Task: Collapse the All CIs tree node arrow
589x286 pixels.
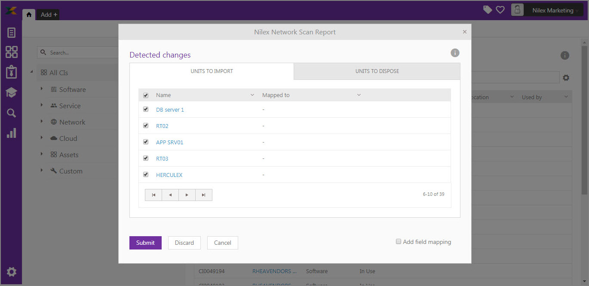Action: (32, 72)
